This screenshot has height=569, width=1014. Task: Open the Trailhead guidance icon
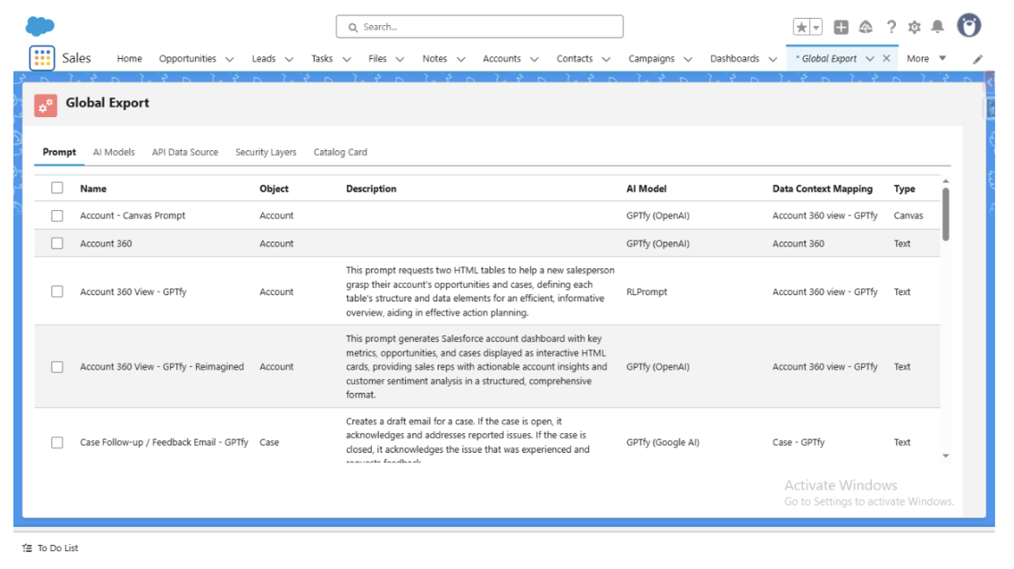click(866, 27)
